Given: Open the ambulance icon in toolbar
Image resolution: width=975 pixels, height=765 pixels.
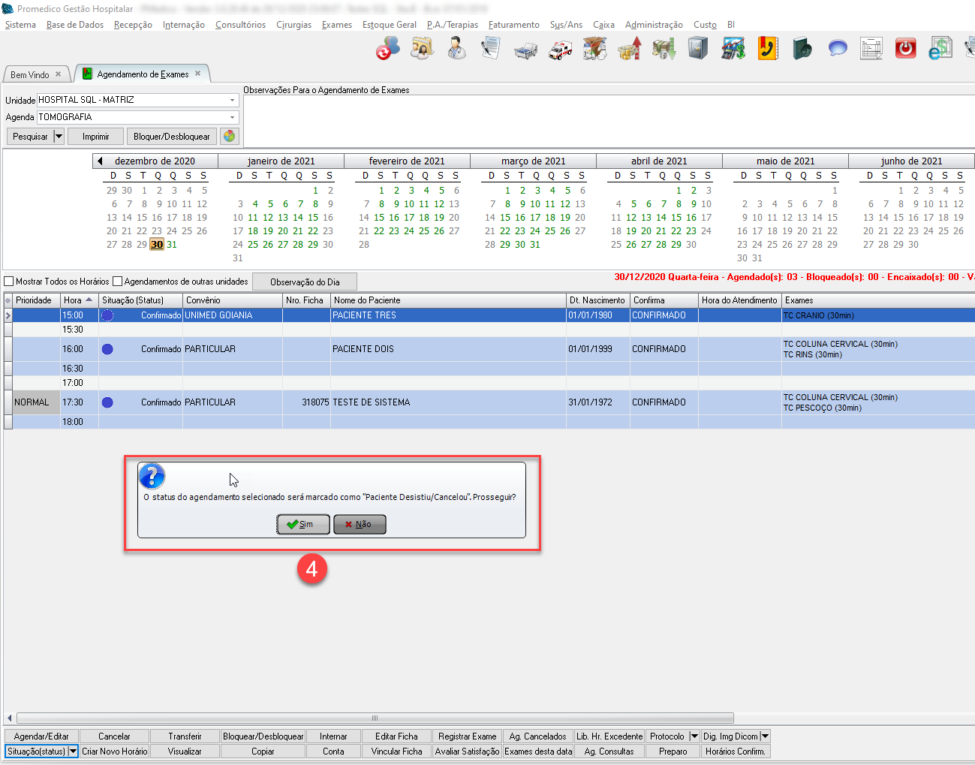Looking at the screenshot, I should [x=560, y=50].
